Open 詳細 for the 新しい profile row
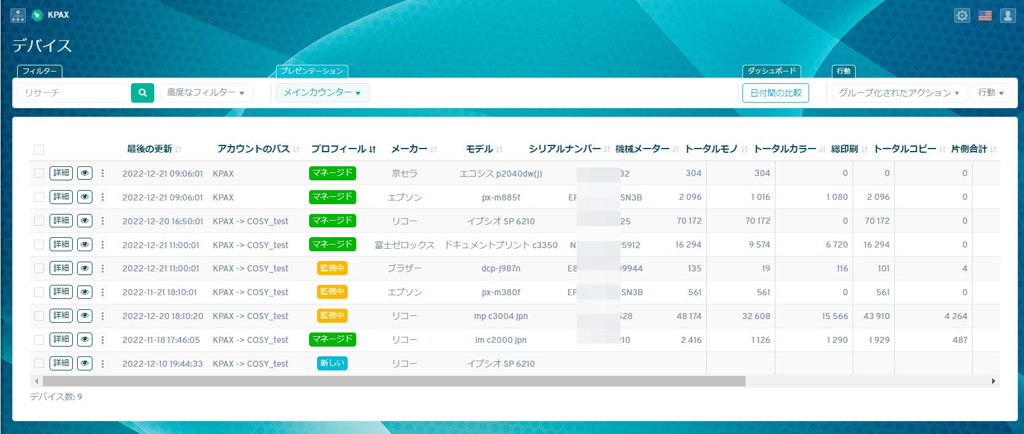The image size is (1024, 434). tap(61, 364)
